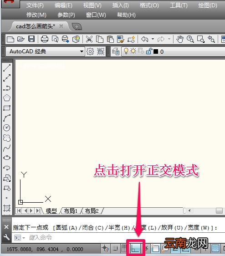This screenshot has height=256, width=225.
Task: Toggle layer 0 freeze sun icon
Action: point(133,51)
